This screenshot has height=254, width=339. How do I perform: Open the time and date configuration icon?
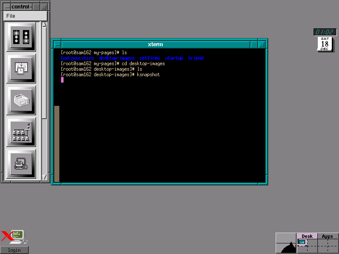click(21, 69)
